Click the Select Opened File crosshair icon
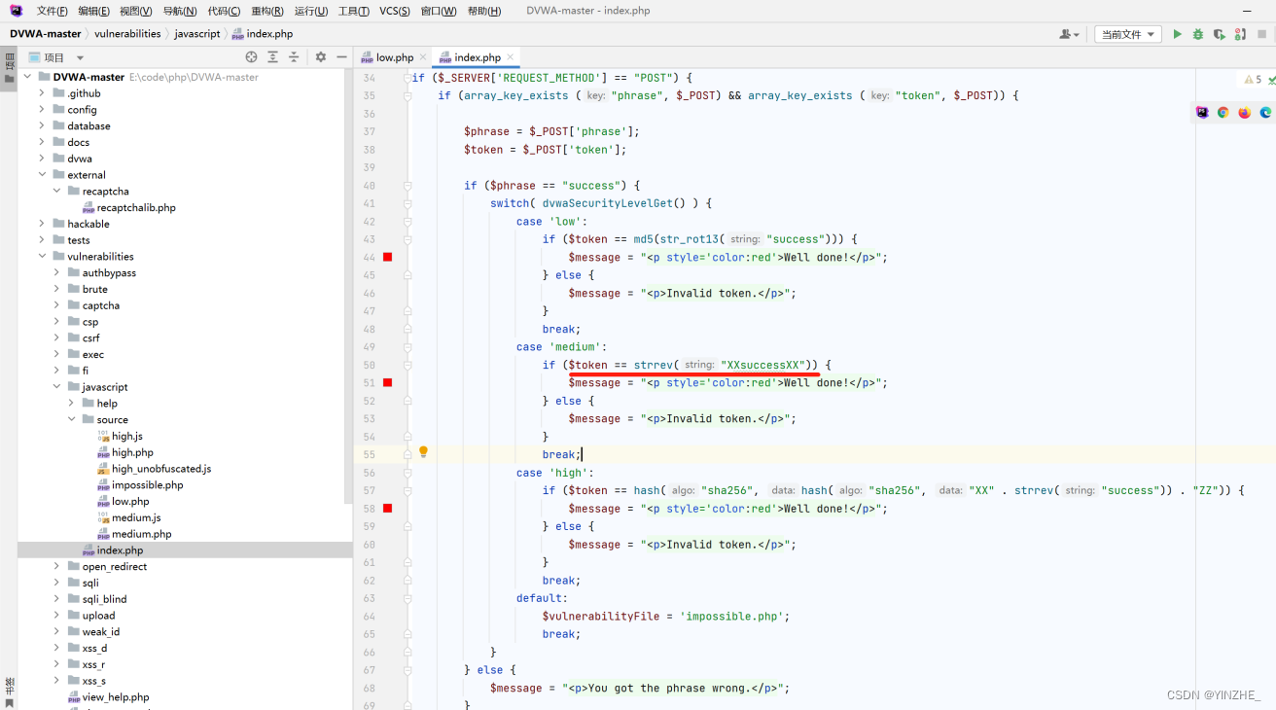Image resolution: width=1276 pixels, height=710 pixels. point(252,57)
